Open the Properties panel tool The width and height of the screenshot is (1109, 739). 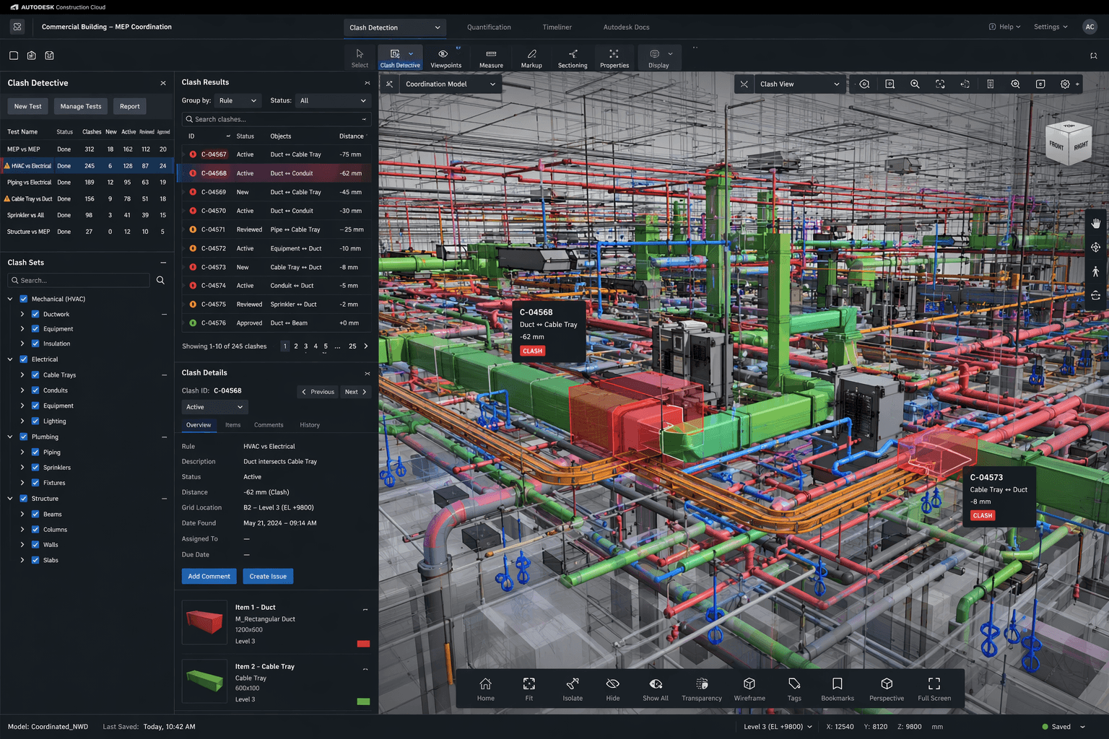tap(614, 58)
